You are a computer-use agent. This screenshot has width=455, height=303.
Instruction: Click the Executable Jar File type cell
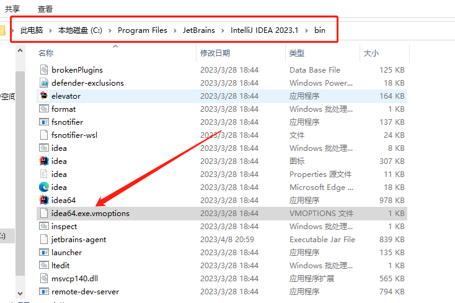coord(322,239)
